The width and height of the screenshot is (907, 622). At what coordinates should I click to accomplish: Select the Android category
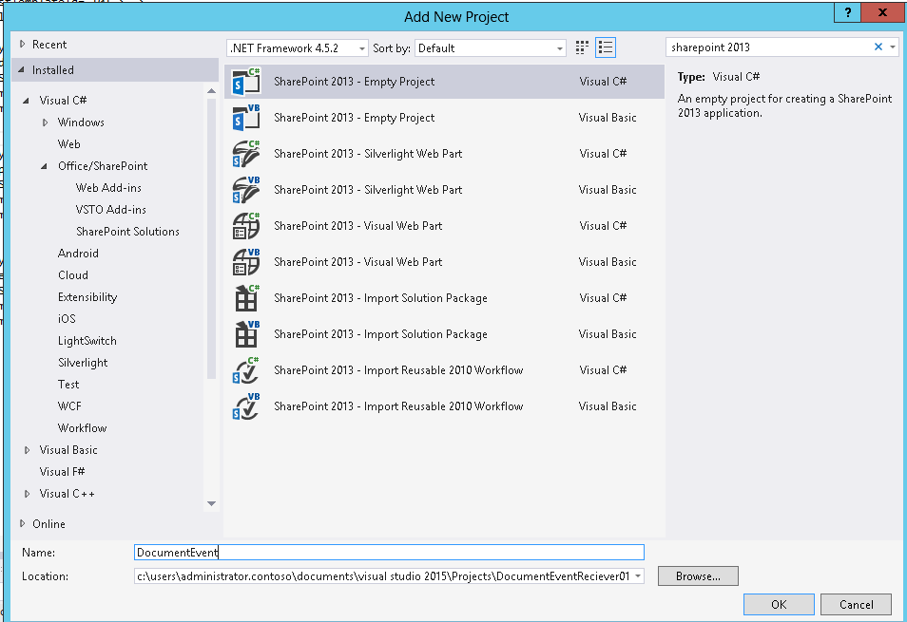pyautogui.click(x=78, y=254)
